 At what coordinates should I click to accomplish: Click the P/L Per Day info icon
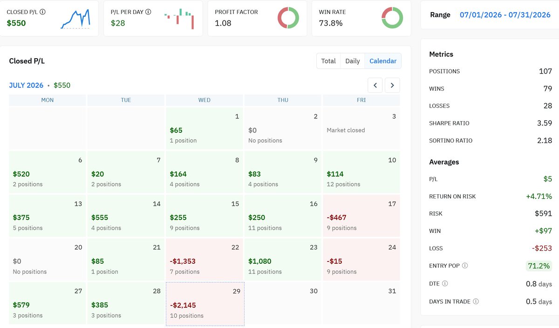(x=148, y=12)
